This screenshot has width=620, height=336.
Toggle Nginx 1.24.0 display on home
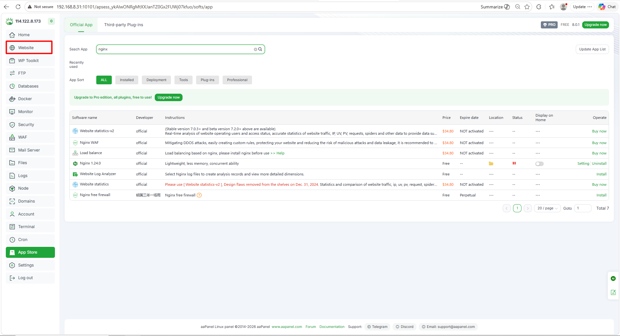coord(540,164)
